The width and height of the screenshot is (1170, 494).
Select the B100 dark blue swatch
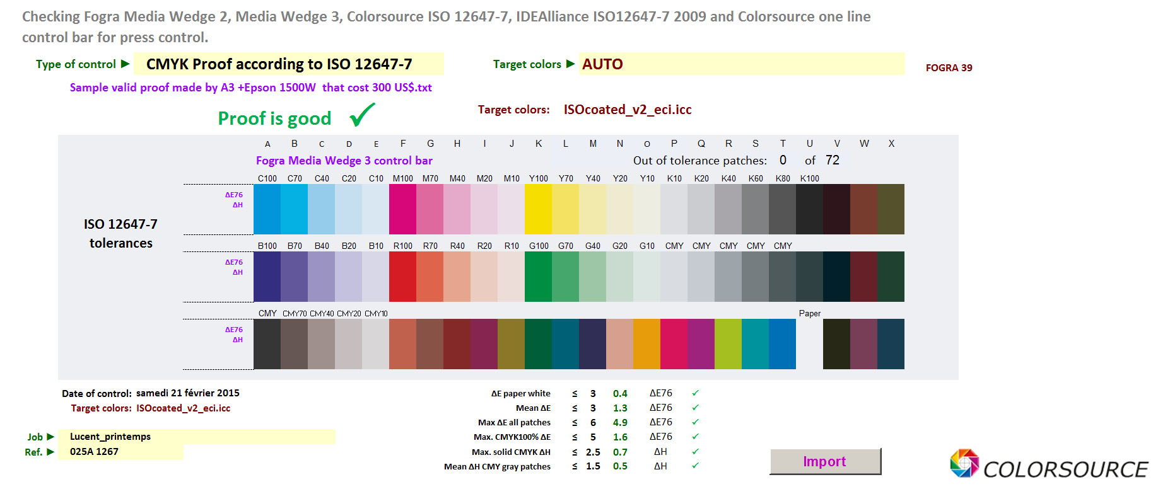[267, 277]
